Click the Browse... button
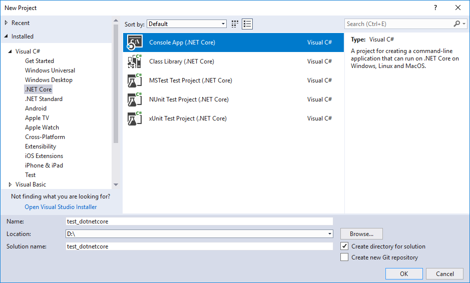This screenshot has width=470, height=283. 361,234
